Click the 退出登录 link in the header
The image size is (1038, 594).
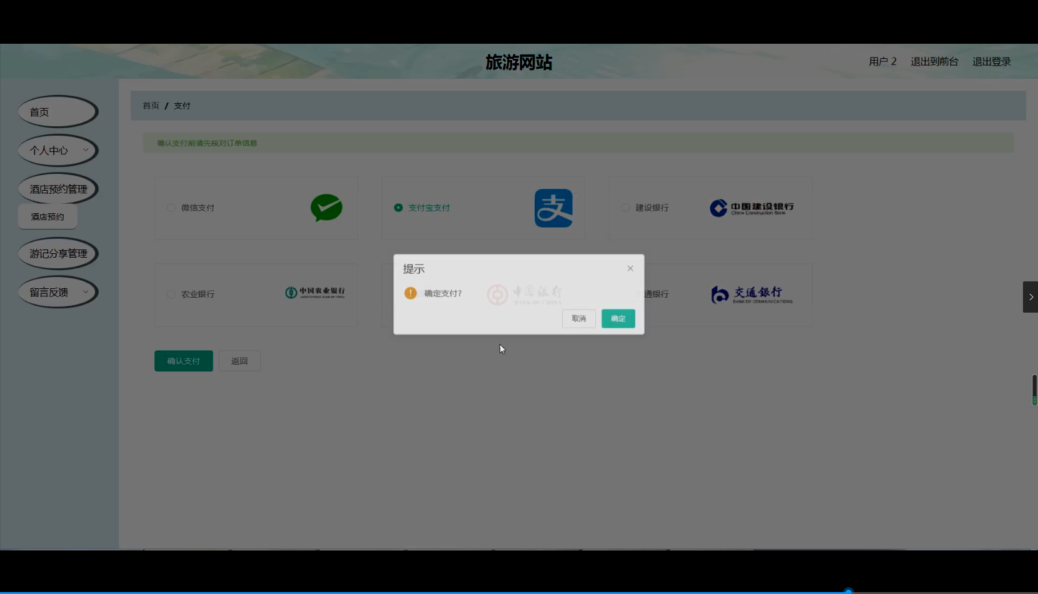[992, 61]
